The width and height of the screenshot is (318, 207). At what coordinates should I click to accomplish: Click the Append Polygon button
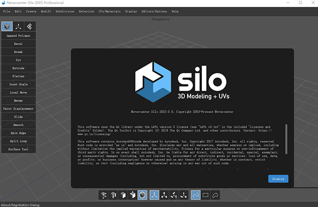pos(19,36)
